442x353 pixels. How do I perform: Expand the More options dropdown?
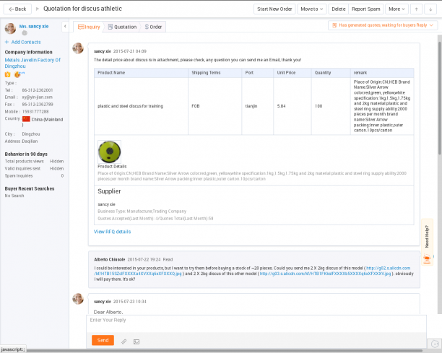point(396,9)
